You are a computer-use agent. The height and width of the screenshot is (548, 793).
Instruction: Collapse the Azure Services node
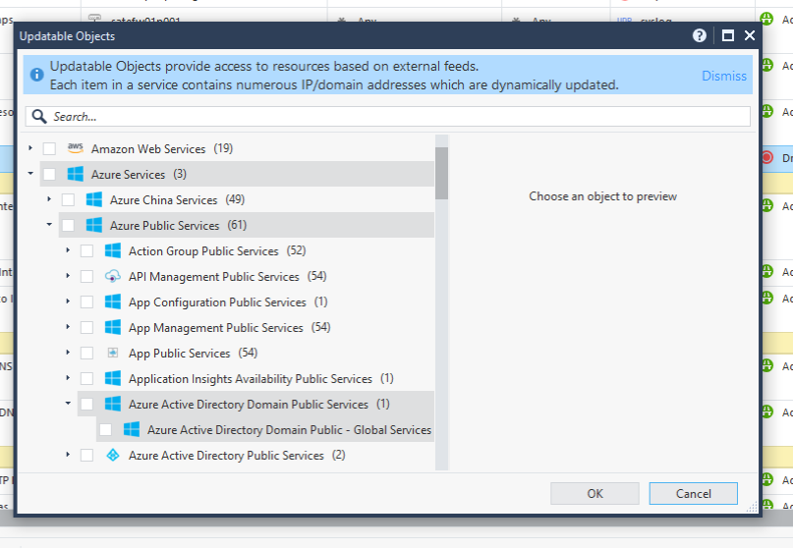(30, 174)
